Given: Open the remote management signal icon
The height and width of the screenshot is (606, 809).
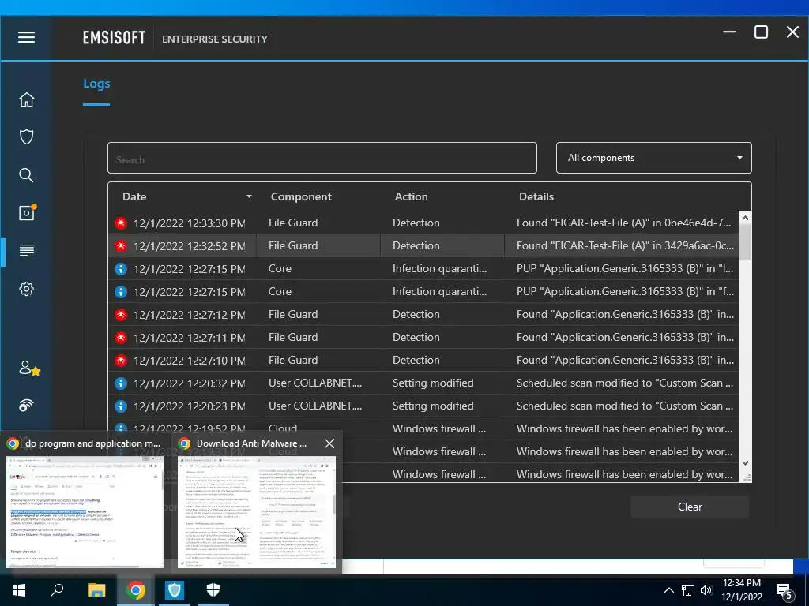Looking at the screenshot, I should click(26, 406).
